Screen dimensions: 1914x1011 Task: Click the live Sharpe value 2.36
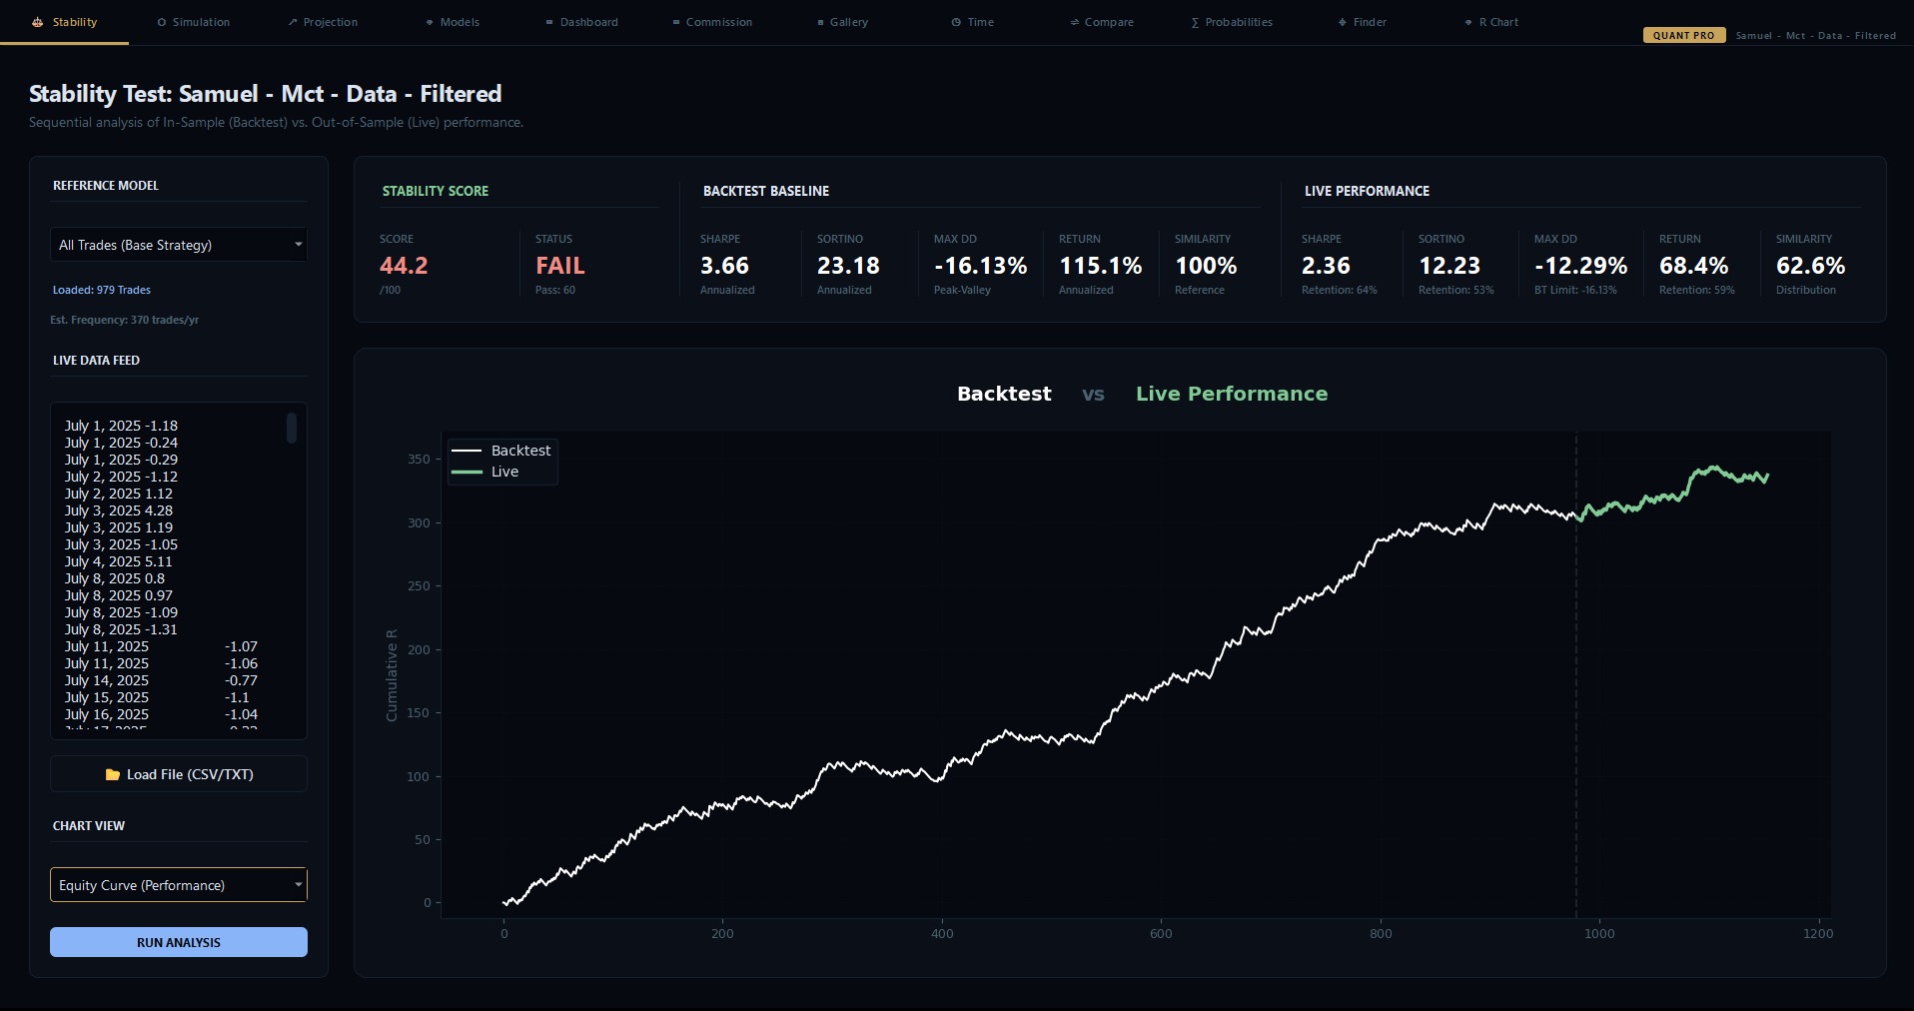coord(1326,266)
